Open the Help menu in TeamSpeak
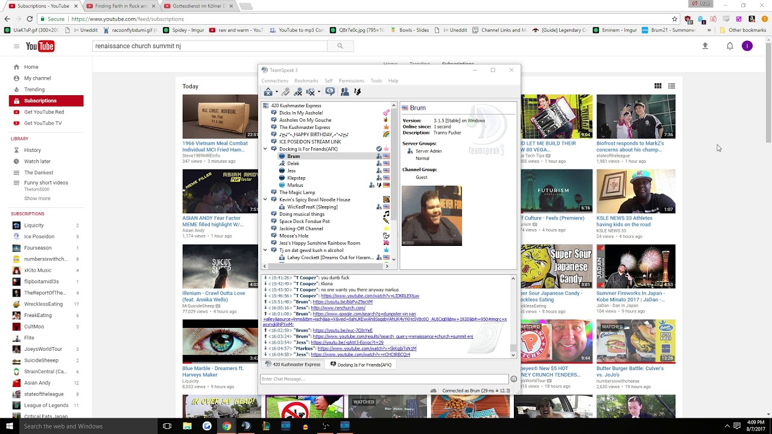Screen dimensions: 772x434 point(393,81)
